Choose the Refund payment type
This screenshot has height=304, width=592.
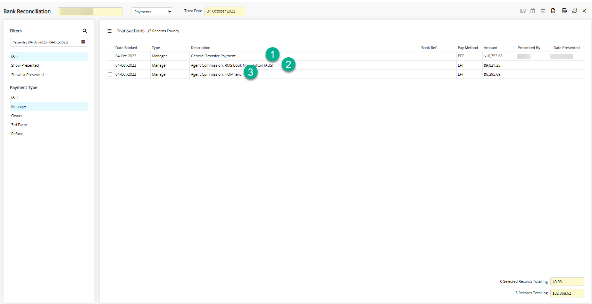pyautogui.click(x=17, y=134)
